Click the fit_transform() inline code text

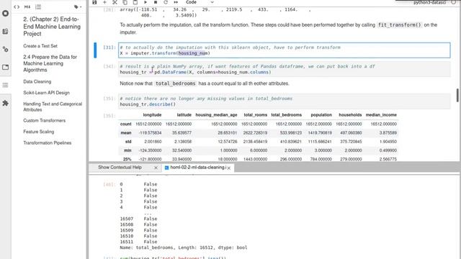pyautogui.click(x=399, y=25)
